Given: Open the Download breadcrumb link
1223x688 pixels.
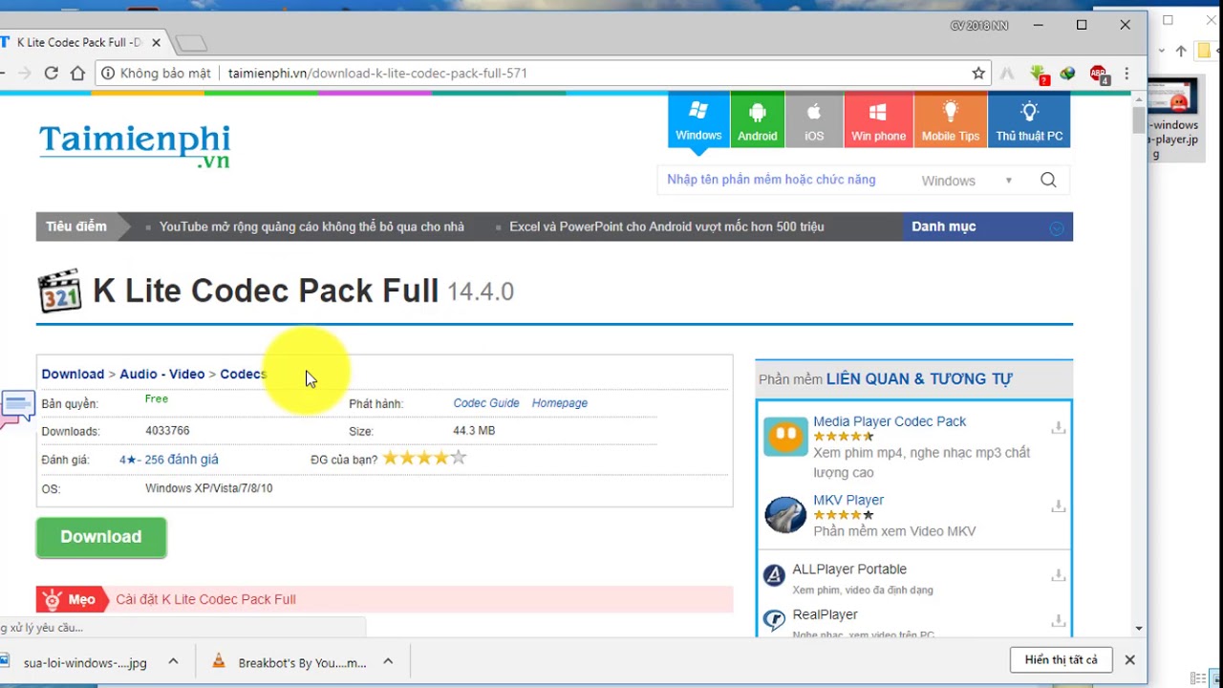Looking at the screenshot, I should [x=73, y=374].
